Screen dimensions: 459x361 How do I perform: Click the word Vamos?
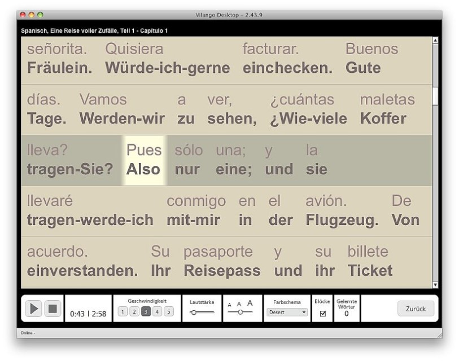point(103,100)
